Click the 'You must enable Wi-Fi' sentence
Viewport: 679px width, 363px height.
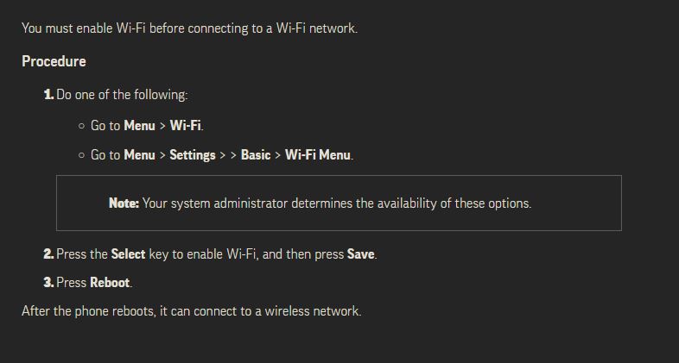click(x=190, y=28)
